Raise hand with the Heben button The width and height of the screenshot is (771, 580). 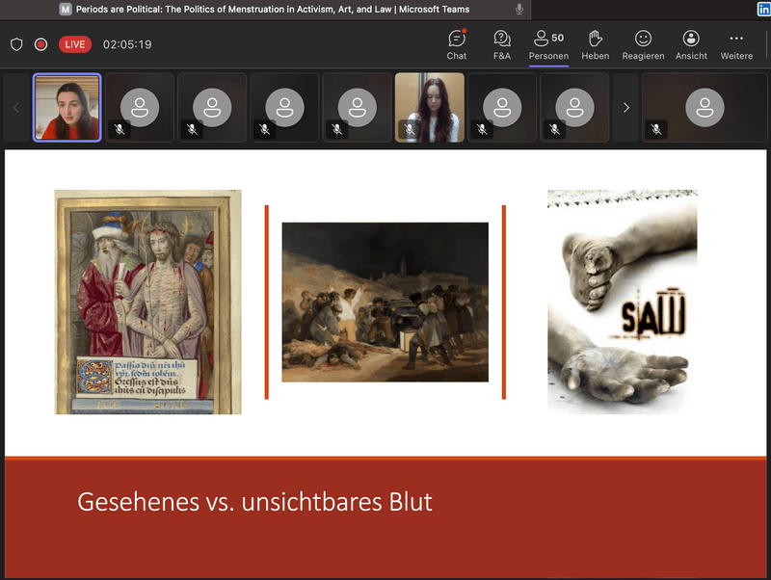[x=595, y=44]
